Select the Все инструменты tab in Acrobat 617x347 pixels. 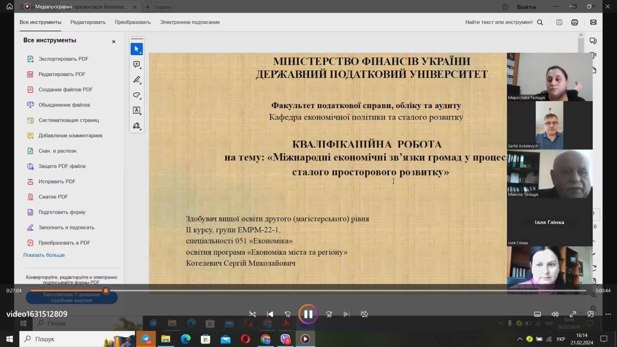pyautogui.click(x=40, y=22)
